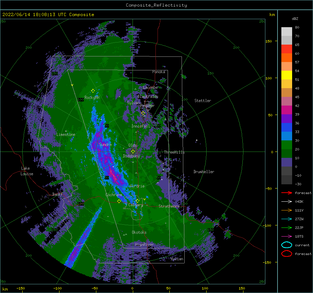Click the Calgary city label
This screenshot has width=313, height=293.
[136, 205]
